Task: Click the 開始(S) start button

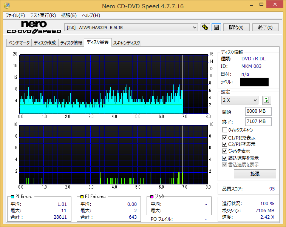Action: 237,28
